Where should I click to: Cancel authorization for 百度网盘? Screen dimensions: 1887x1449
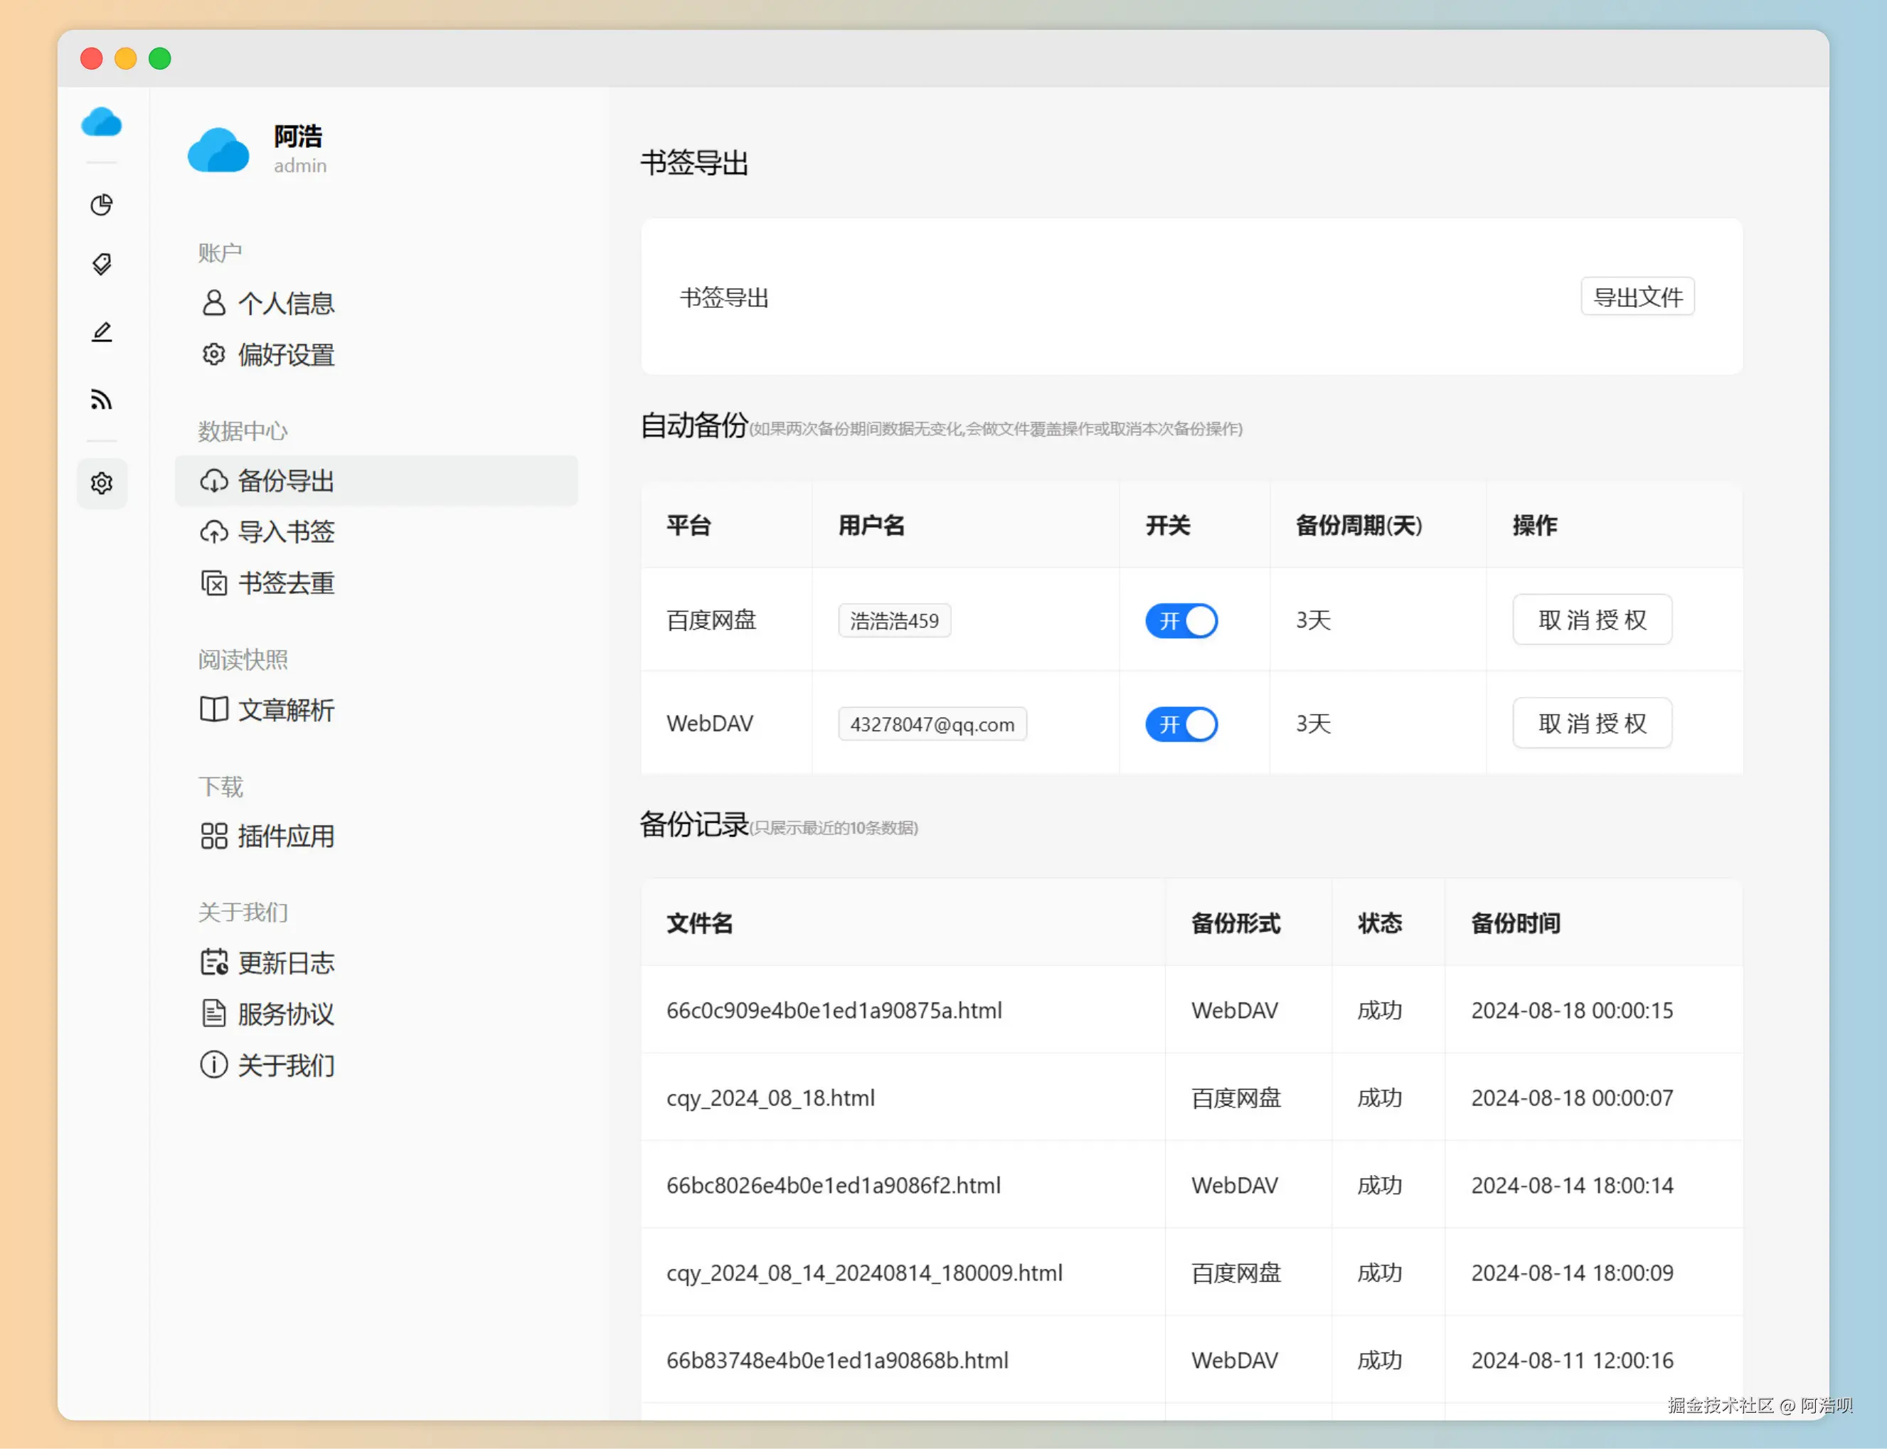pyautogui.click(x=1591, y=620)
